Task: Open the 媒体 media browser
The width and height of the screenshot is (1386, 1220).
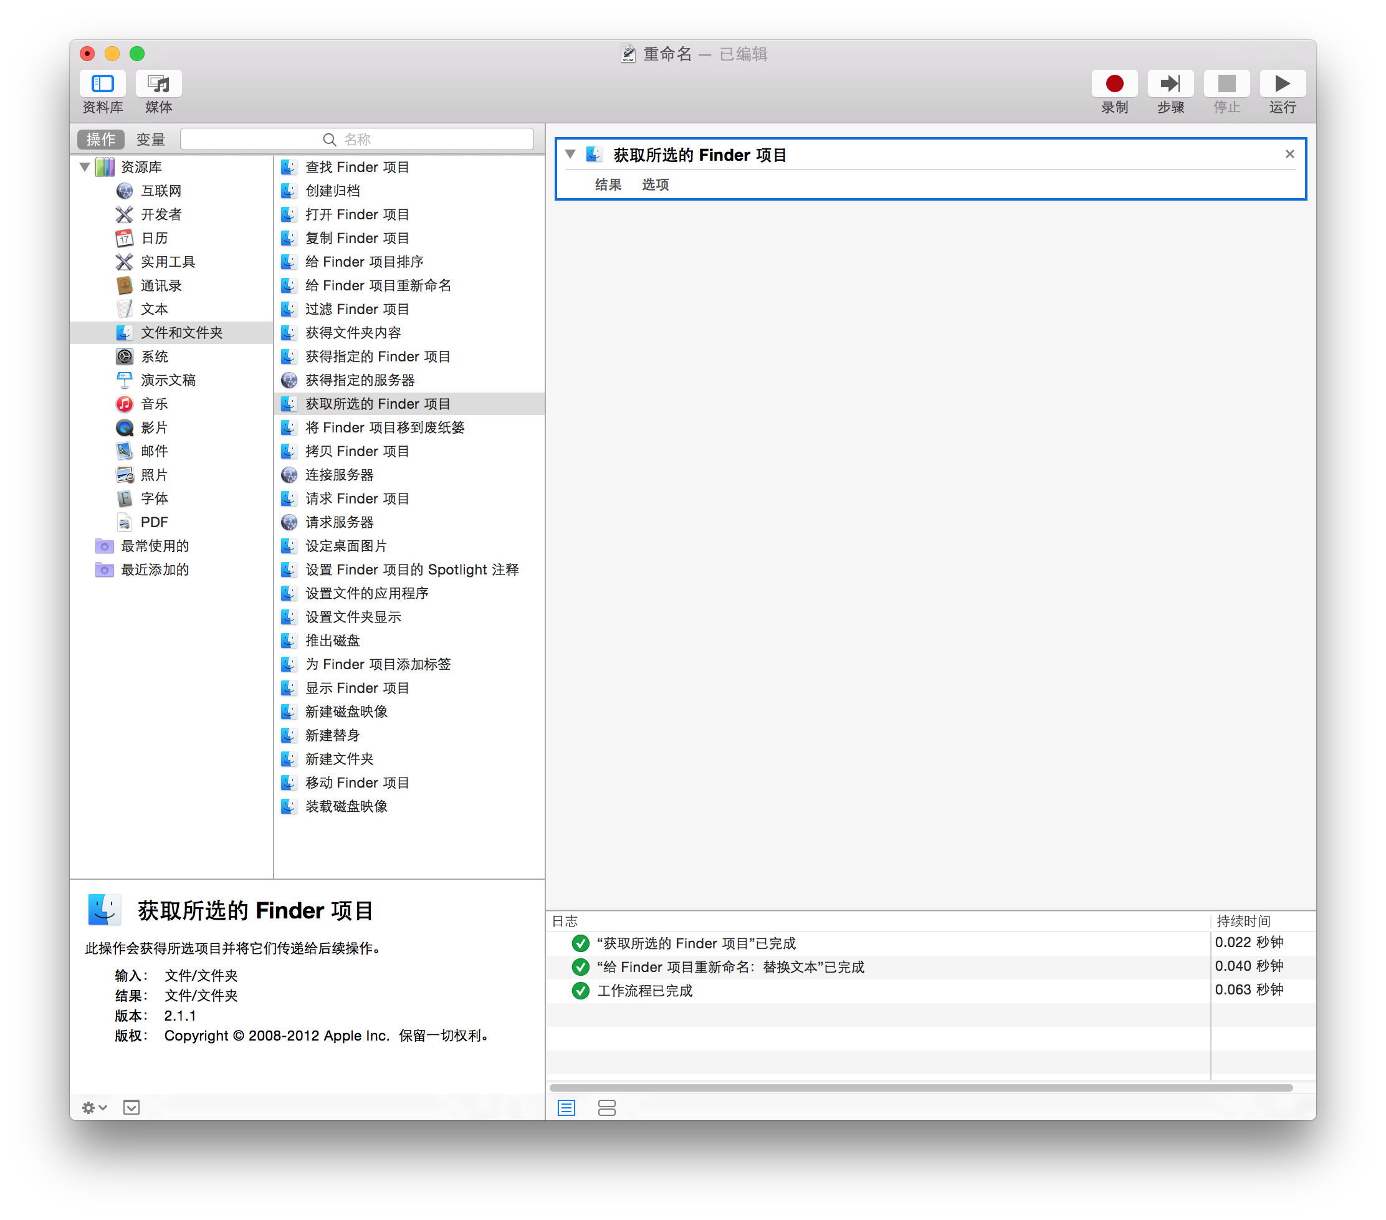Action: coord(159,83)
